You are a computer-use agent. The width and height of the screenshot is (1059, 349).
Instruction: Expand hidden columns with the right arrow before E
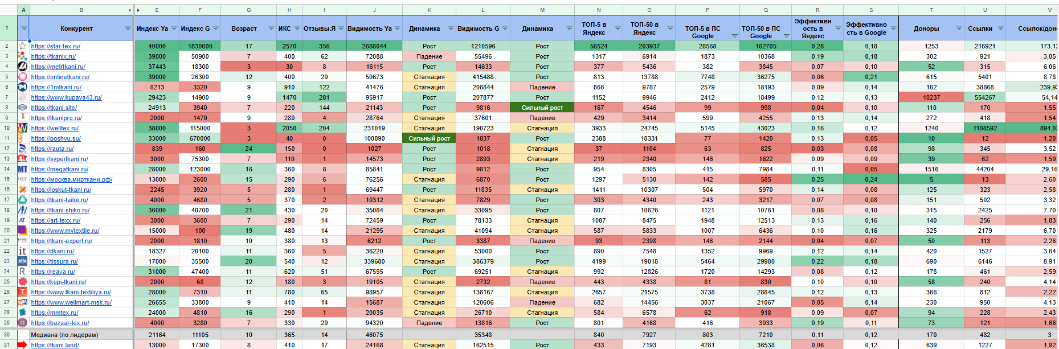coord(138,10)
